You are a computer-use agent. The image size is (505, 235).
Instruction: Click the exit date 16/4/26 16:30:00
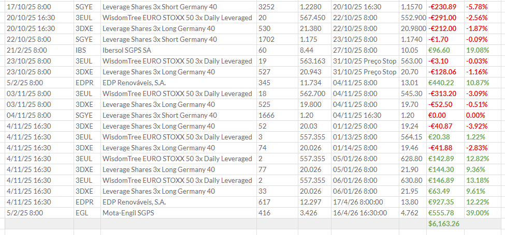click(x=365, y=213)
